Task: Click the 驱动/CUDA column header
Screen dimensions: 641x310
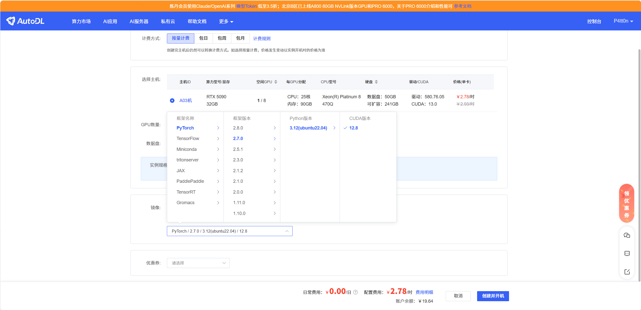Action: coord(419,82)
